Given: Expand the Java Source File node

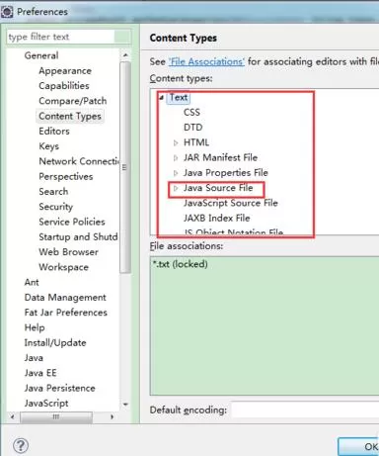Looking at the screenshot, I should pos(176,188).
